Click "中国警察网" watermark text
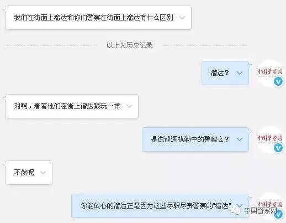Image resolution: width=286 pixels, height=223 pixels. coord(260,210)
